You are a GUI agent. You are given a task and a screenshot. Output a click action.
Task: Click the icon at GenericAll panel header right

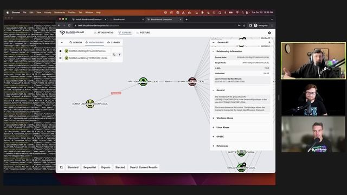(x=269, y=42)
